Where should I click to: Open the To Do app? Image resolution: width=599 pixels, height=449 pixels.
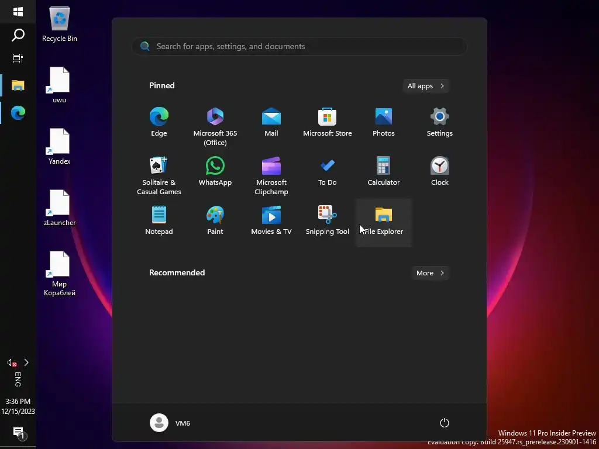click(328, 172)
